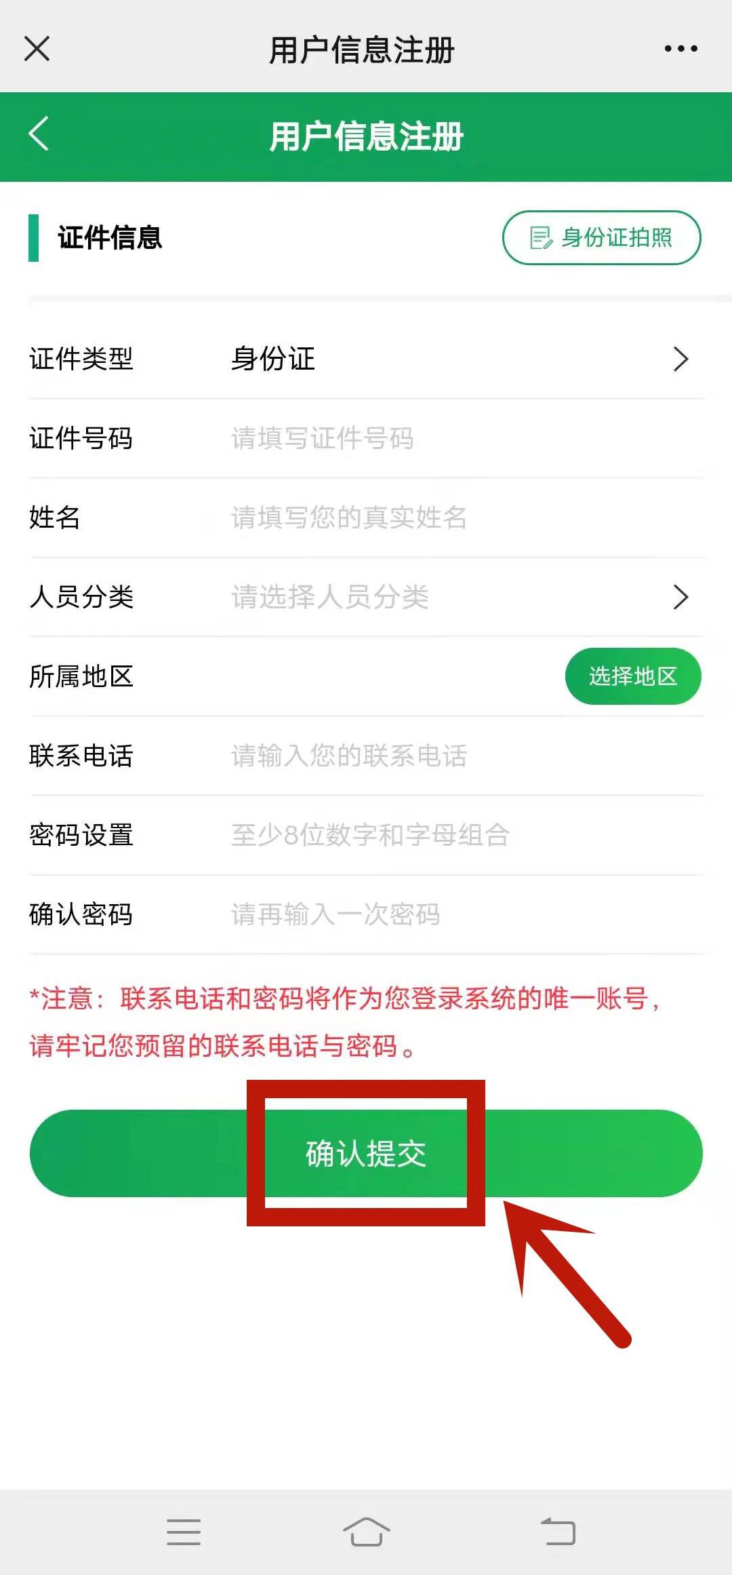Expand the 证件类型 chevron
This screenshot has width=732, height=1575.
680,359
